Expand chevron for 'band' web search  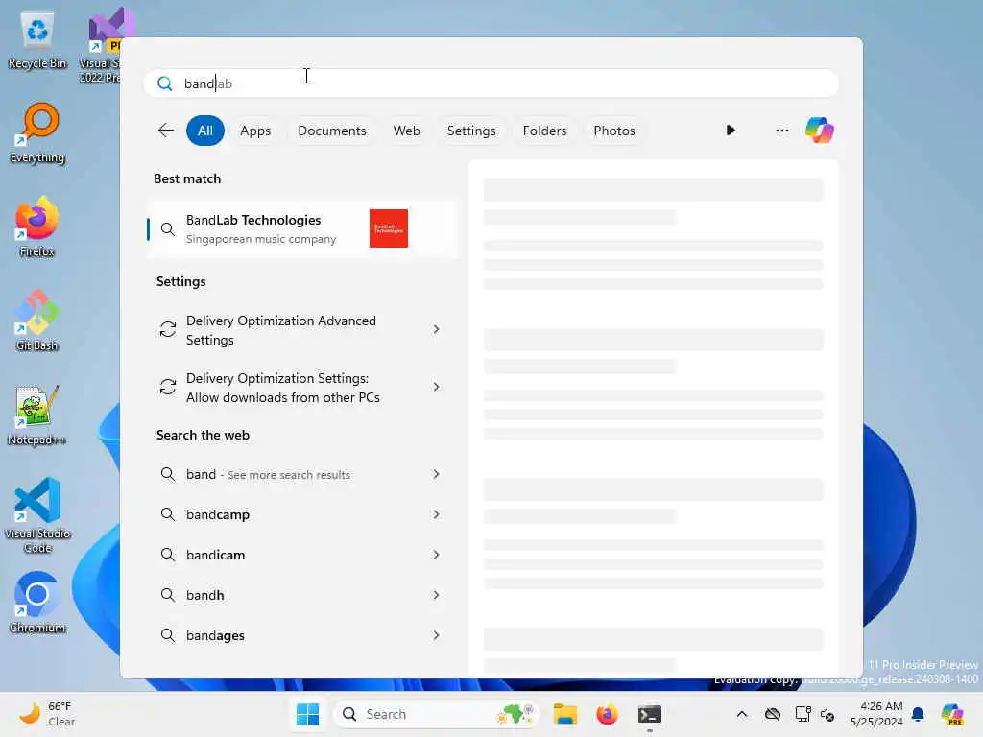(437, 474)
